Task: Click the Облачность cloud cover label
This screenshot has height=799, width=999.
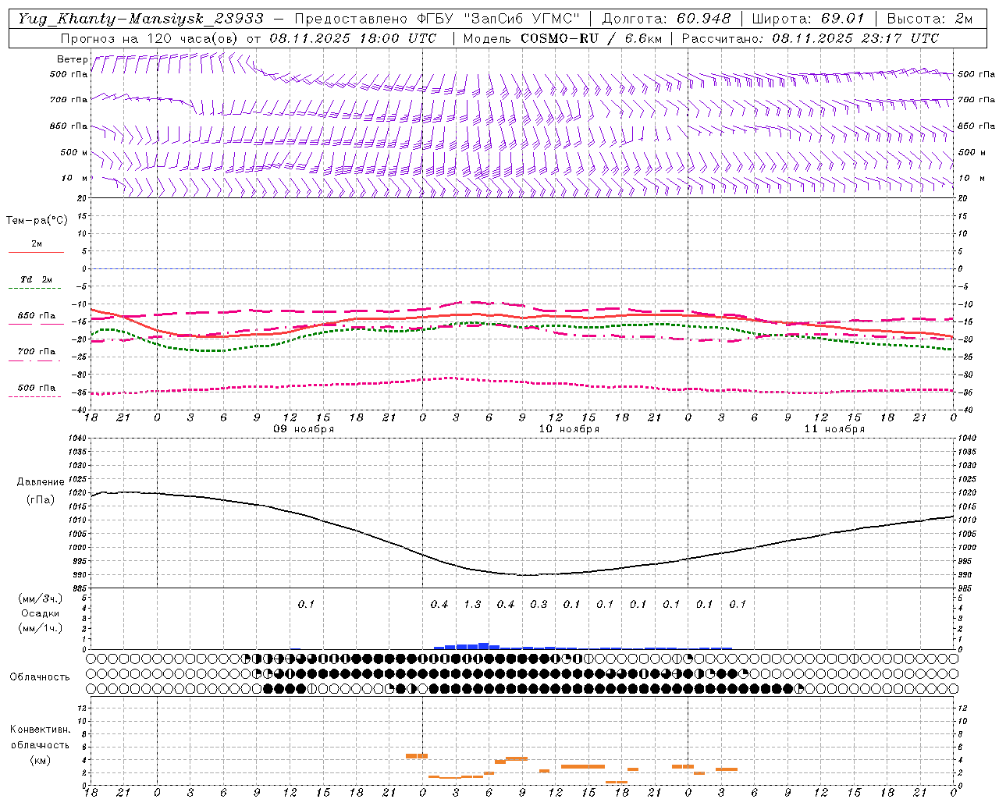Action: pyautogui.click(x=40, y=677)
